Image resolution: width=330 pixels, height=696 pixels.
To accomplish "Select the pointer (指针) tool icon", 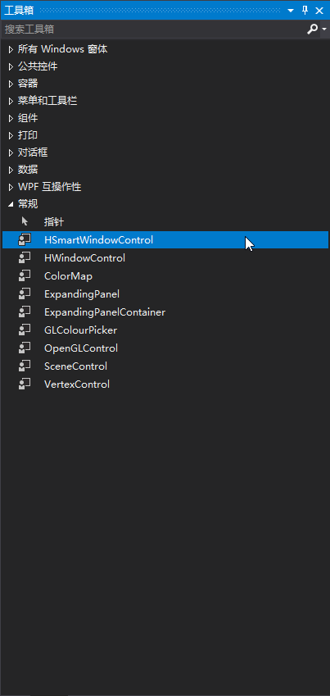I will (25, 221).
